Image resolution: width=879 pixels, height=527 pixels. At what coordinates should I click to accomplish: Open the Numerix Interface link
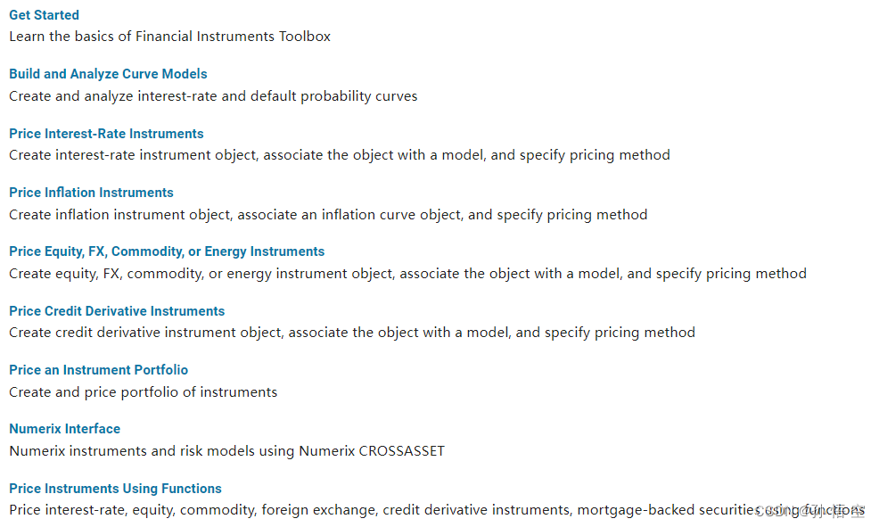[64, 429]
